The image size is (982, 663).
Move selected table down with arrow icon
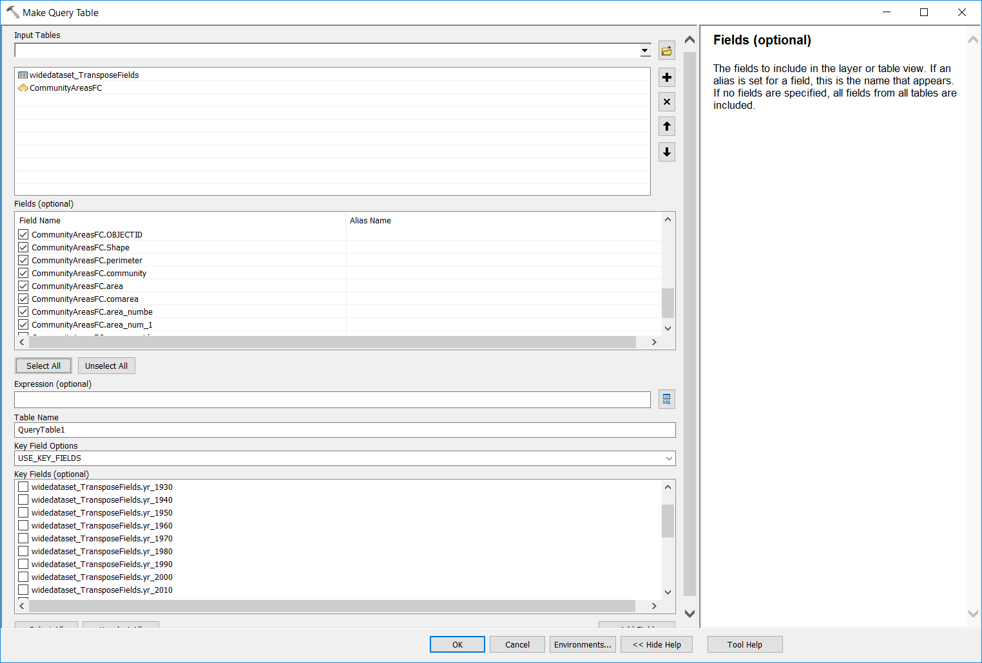[x=667, y=152]
